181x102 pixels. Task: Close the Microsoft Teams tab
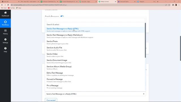135,2
